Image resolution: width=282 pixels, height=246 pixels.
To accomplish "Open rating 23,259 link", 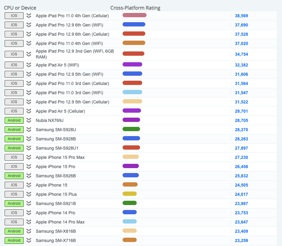I will (241, 240).
